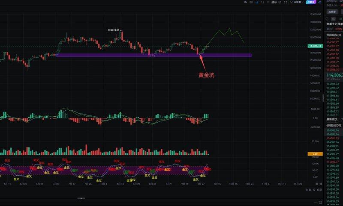Viewport: 343px width, 206px height.
Task: Click the 加预警 add alert button
Action: [331, 12]
